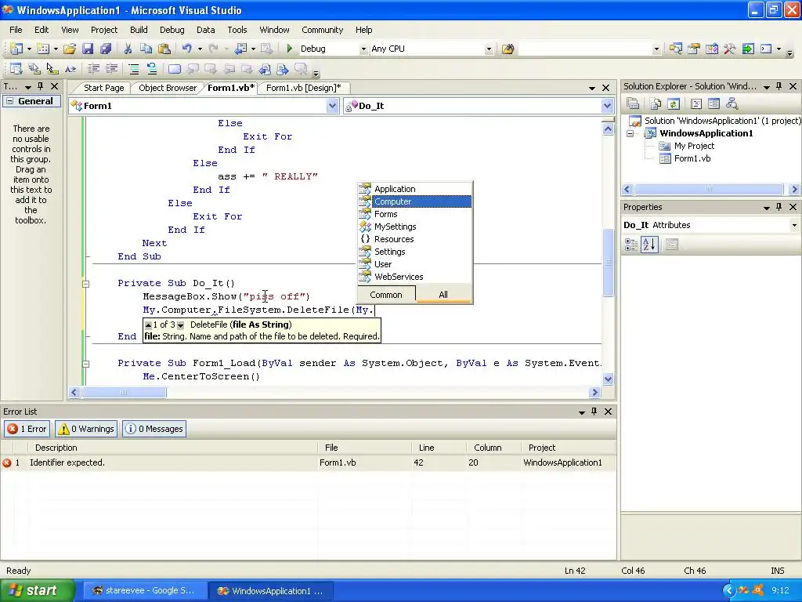The height and width of the screenshot is (602, 802).
Task: Open the File menu
Action: pyautogui.click(x=16, y=30)
